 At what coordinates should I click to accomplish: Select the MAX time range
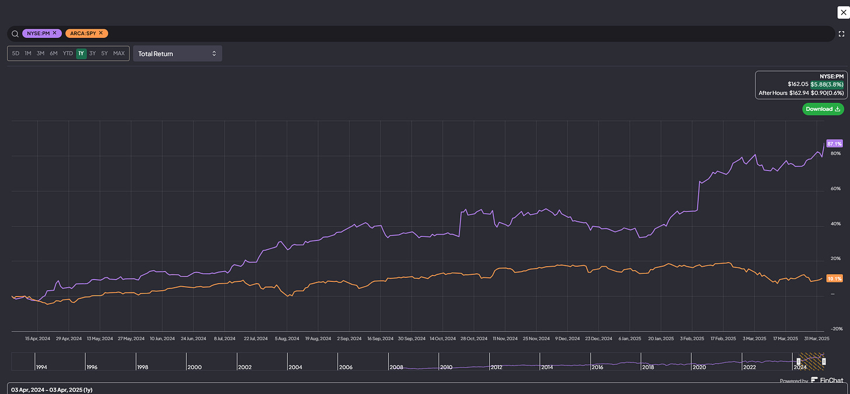(x=119, y=54)
